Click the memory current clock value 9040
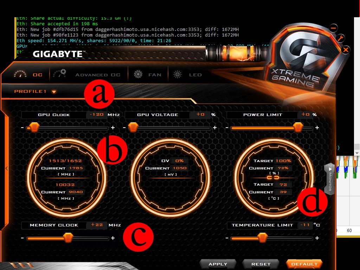360x270 pixels. pos(76,192)
